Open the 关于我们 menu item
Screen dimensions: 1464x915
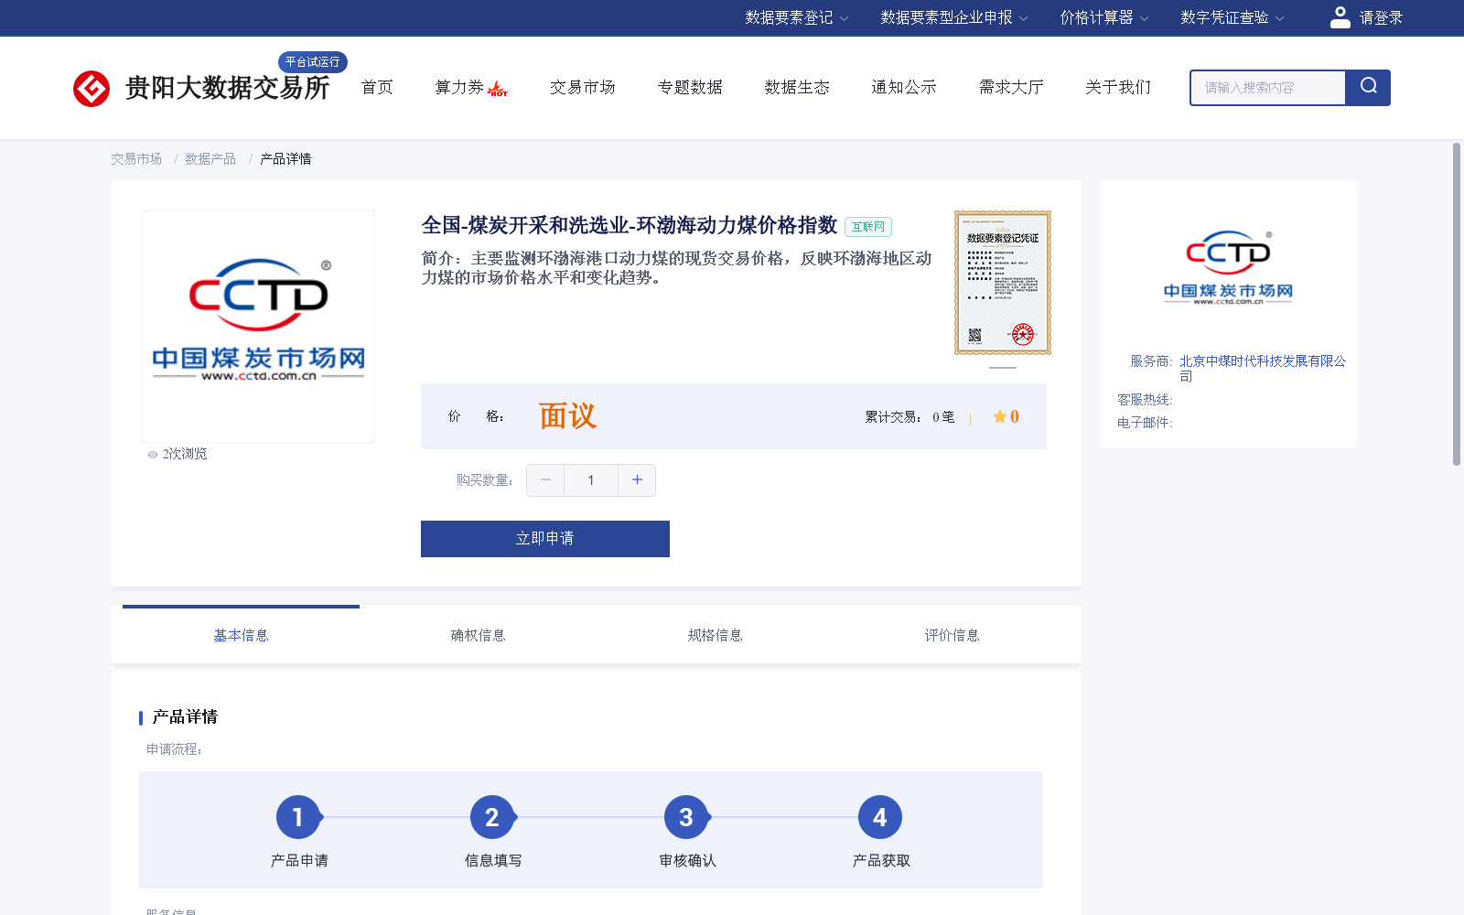click(1118, 87)
